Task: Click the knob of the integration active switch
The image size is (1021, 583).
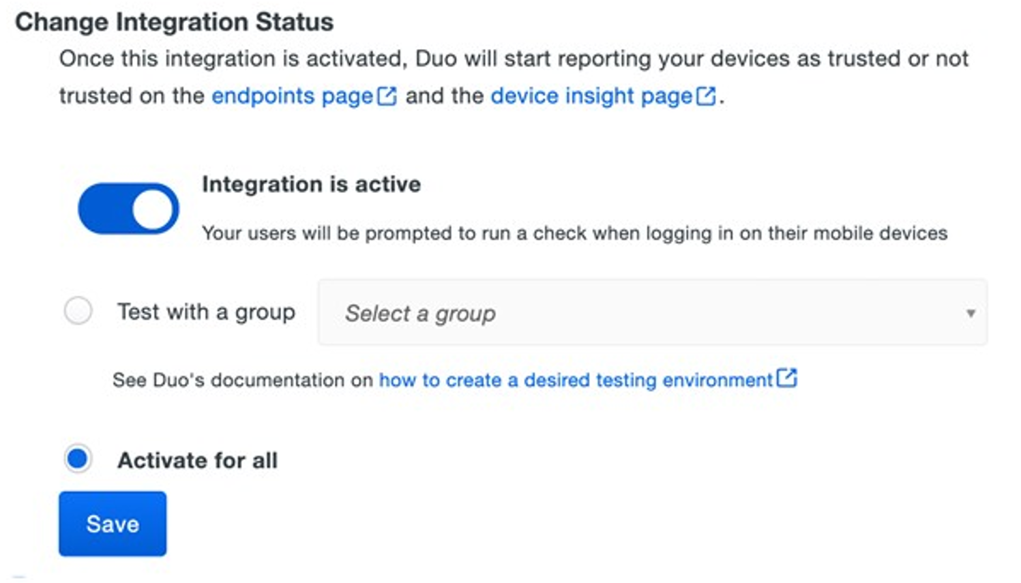Action: coord(153,208)
